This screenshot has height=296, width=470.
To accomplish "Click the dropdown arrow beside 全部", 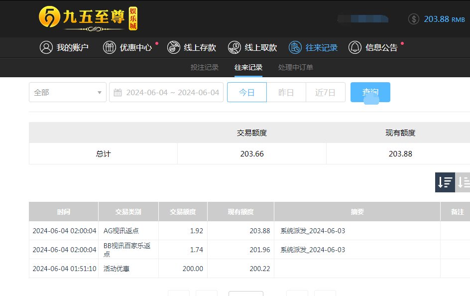I will pyautogui.click(x=100, y=93).
